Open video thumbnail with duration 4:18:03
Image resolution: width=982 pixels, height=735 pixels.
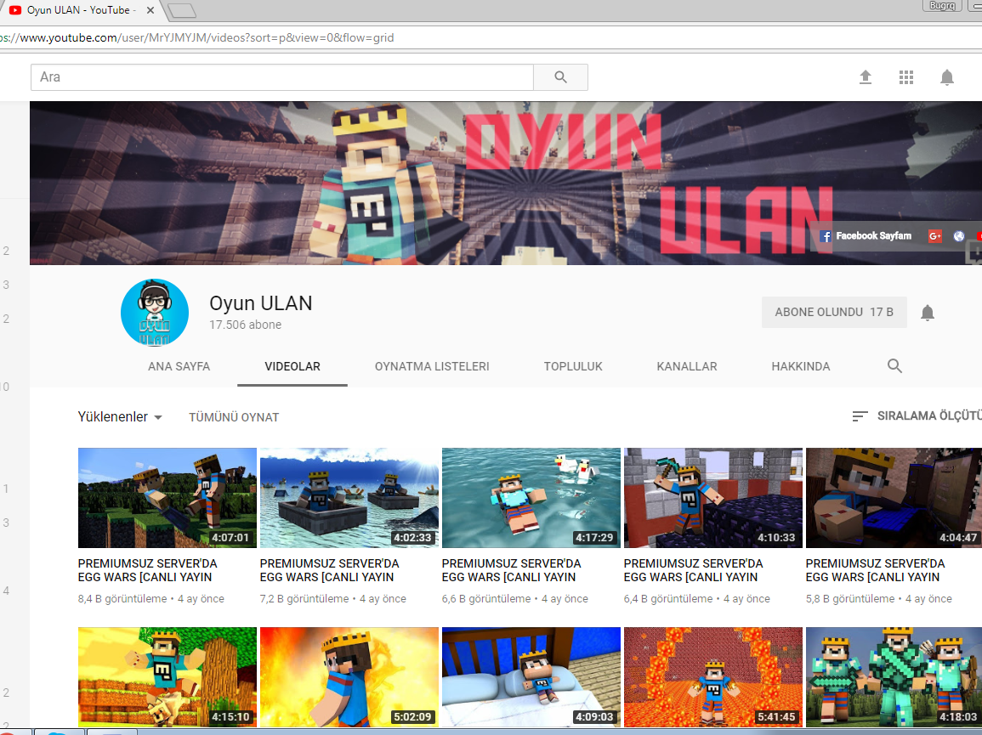tap(894, 676)
